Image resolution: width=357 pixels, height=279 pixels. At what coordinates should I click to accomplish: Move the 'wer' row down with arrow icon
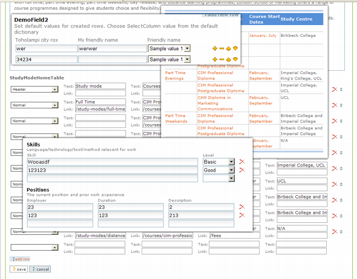[235, 48]
